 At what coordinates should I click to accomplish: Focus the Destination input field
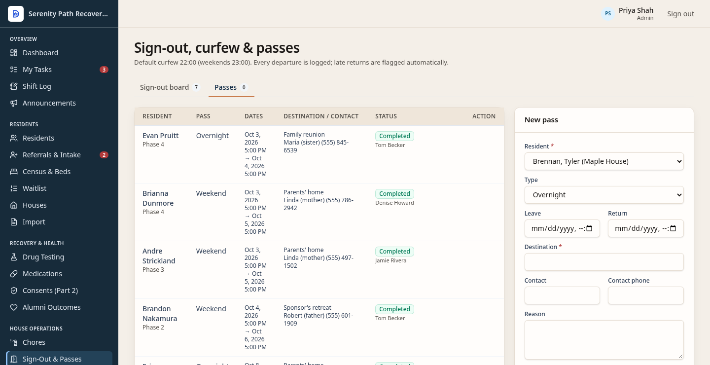click(604, 262)
